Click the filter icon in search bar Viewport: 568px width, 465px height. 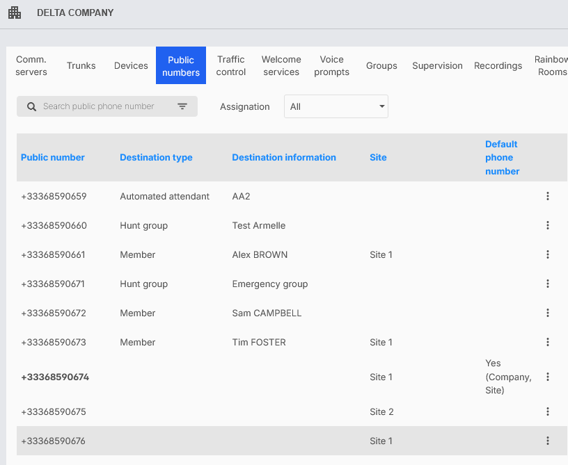tap(182, 106)
